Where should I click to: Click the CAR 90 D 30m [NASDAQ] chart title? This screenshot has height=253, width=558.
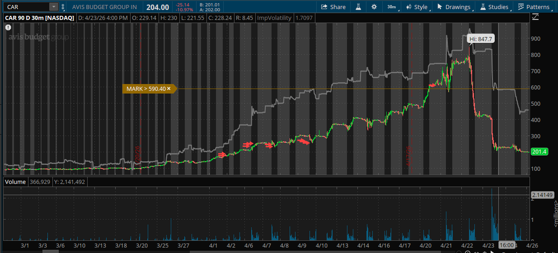(39, 18)
